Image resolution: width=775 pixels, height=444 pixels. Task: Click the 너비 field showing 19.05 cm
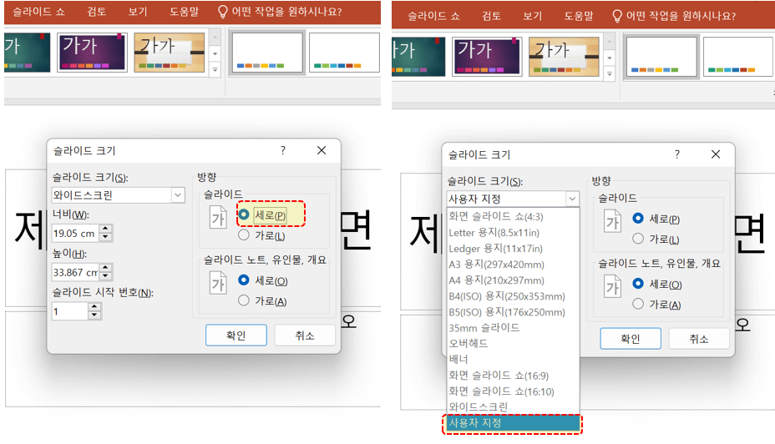coord(75,233)
